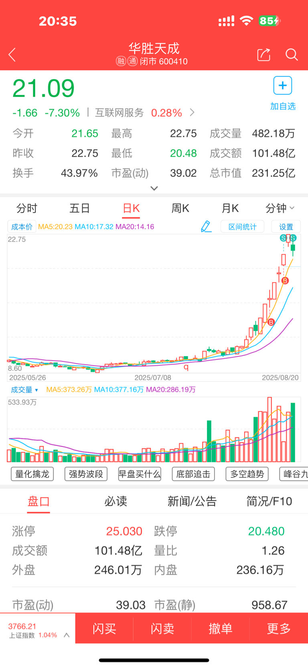
Task: Select the pencil drawing tool icon
Action: tap(206, 227)
